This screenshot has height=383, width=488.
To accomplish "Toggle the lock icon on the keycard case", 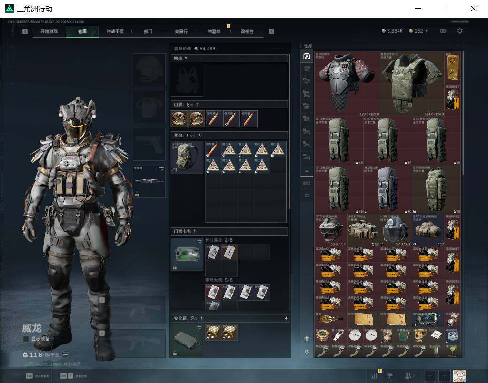I will 175,267.
